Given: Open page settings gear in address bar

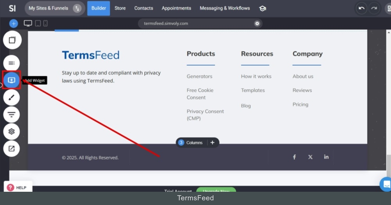Looking at the screenshot, I should pyautogui.click(x=257, y=23).
